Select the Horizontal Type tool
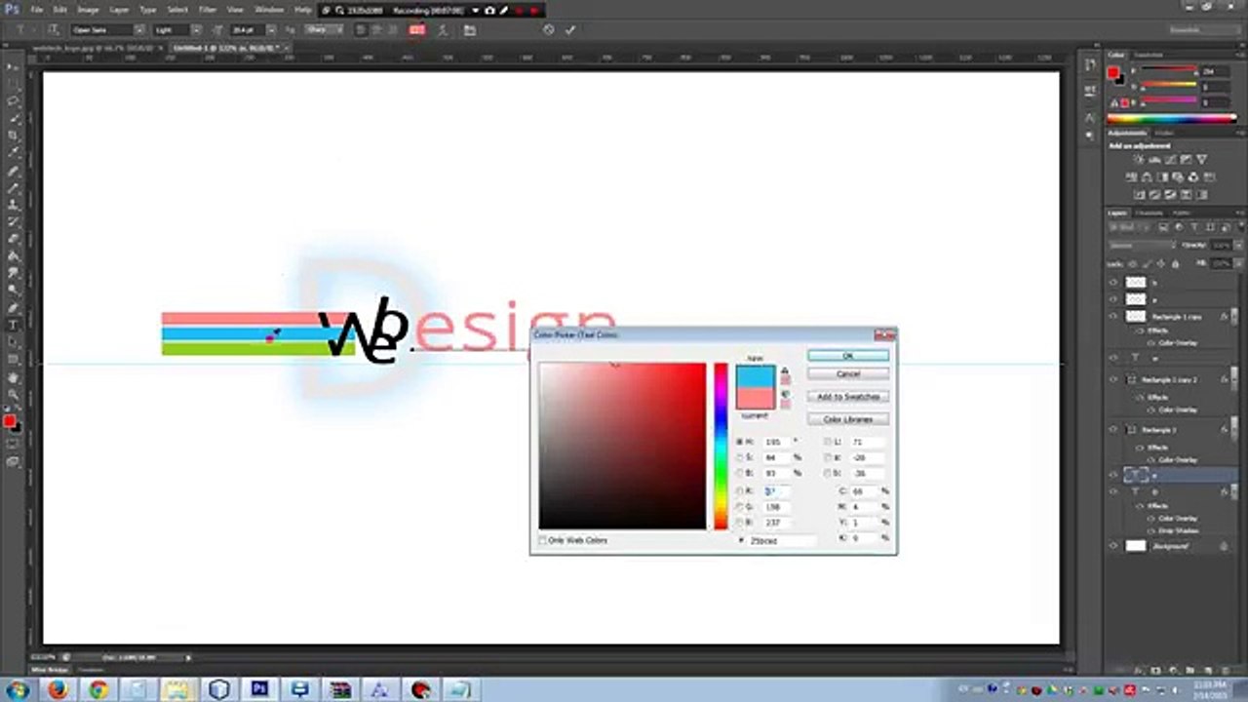1248x702 pixels. tap(14, 325)
